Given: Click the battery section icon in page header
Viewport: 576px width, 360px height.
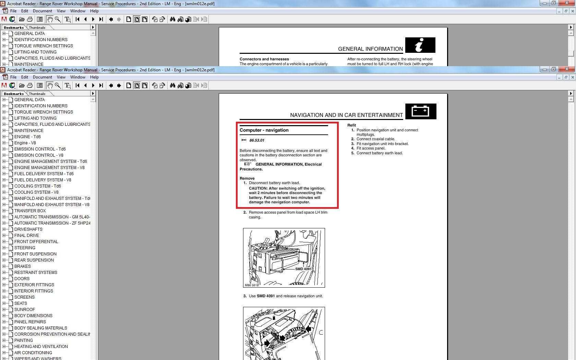Looking at the screenshot, I should coord(421,111).
